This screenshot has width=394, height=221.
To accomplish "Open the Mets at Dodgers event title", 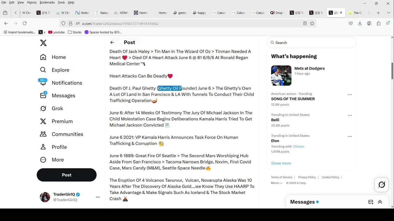I will click(x=309, y=68).
